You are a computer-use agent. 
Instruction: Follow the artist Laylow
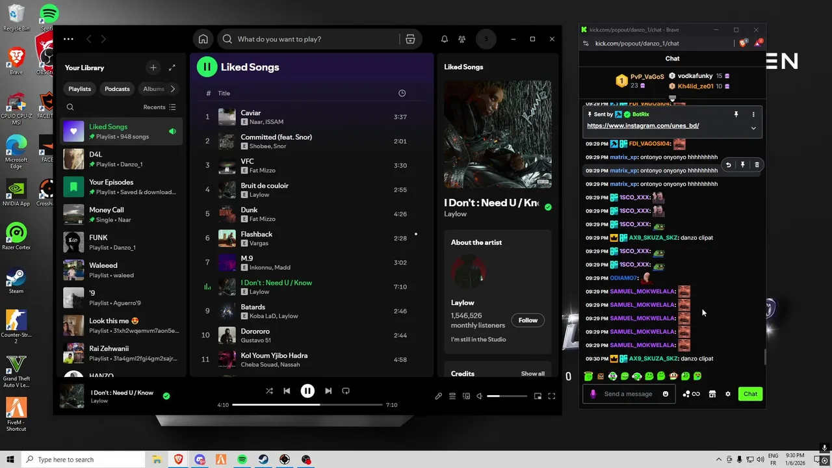(x=528, y=320)
